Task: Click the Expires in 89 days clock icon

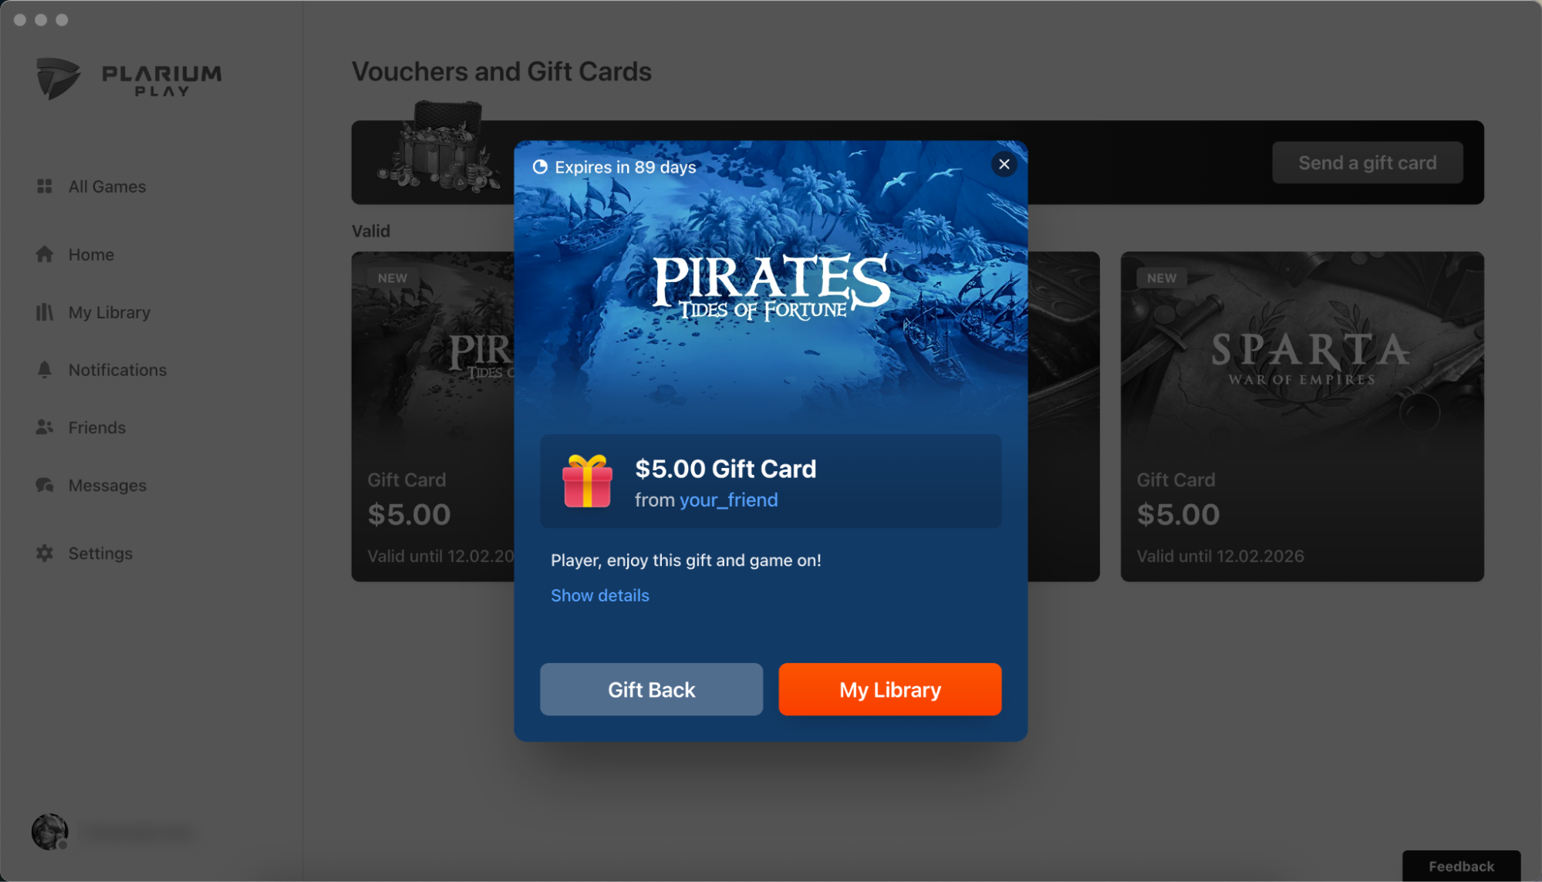Action: coord(540,167)
